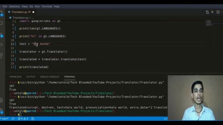Open Extensions view in activity bar
This screenshot has height=125, width=223.
(1, 56)
